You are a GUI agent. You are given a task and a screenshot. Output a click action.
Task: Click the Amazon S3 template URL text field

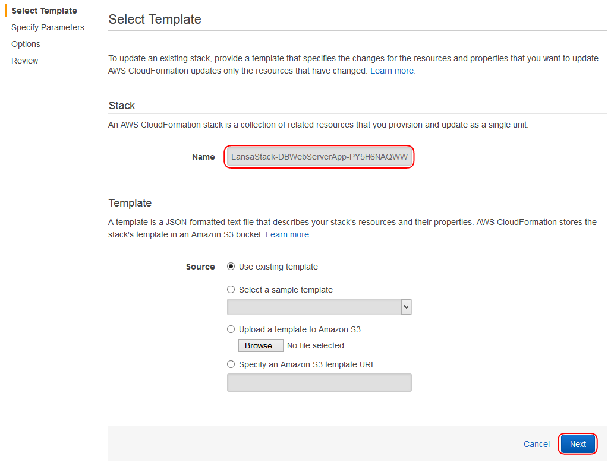click(x=319, y=383)
